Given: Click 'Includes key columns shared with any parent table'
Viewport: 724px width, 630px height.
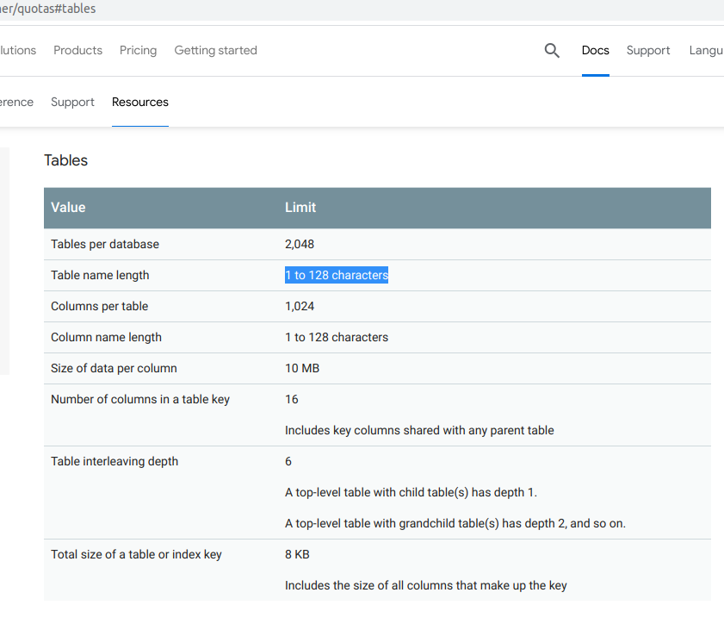Looking at the screenshot, I should coord(419,430).
